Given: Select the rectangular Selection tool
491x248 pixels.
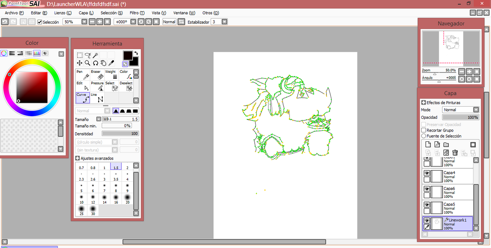Looking at the screenshot, I should 80,55.
